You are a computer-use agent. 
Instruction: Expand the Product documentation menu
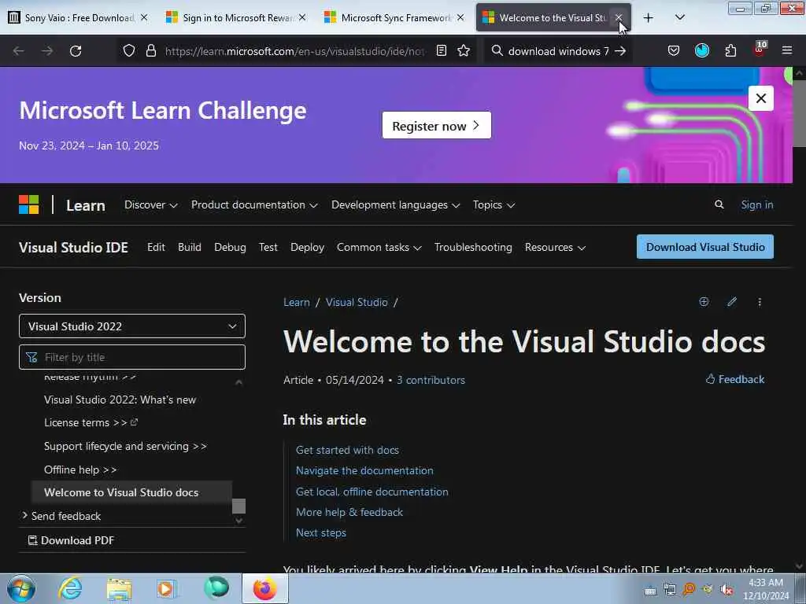(254, 205)
